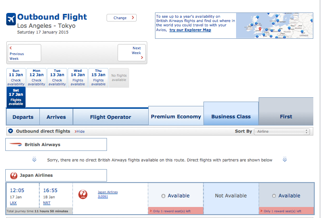Click the airplane icon beside Outbound Flight

coord(11,19)
